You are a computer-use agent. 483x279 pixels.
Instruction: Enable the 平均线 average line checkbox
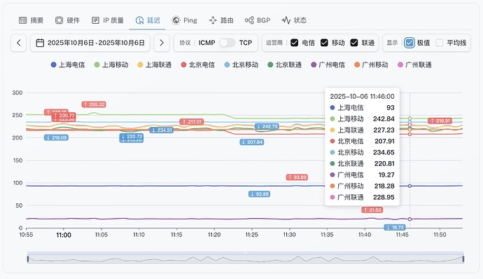[440, 43]
